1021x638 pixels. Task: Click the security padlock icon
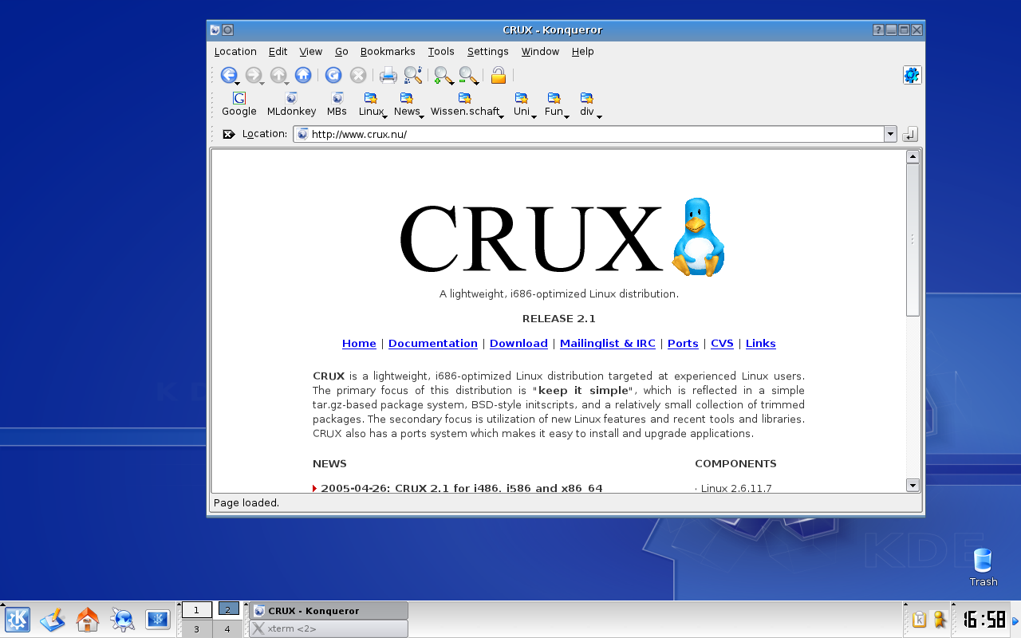499,75
